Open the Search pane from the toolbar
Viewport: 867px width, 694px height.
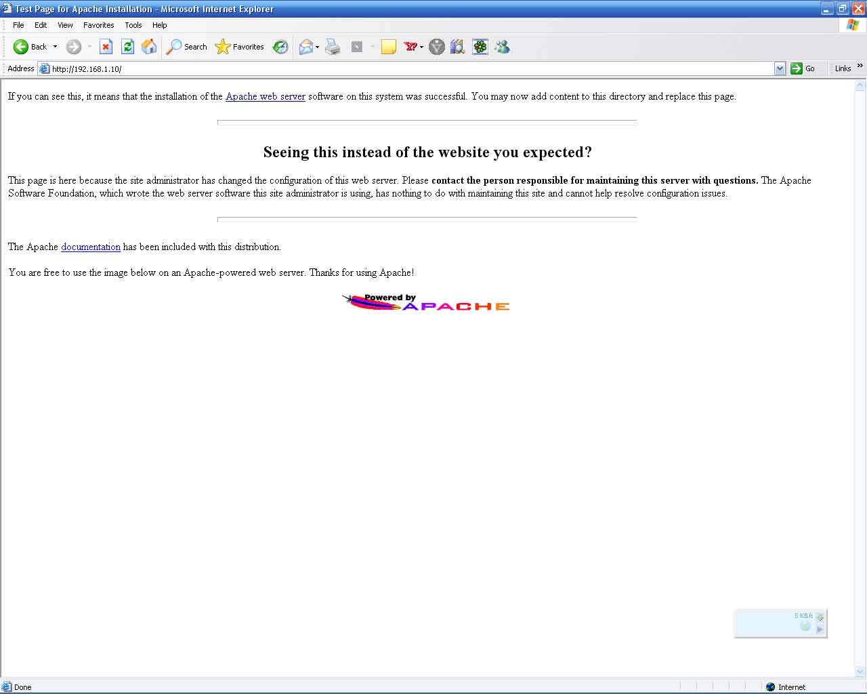click(187, 47)
